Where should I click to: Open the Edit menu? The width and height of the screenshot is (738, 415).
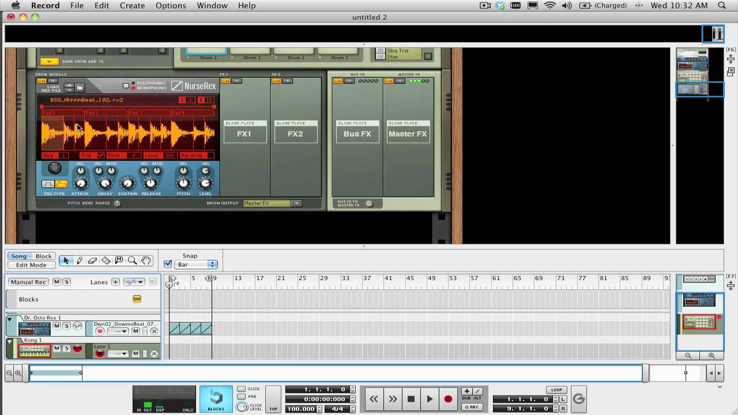click(x=101, y=6)
